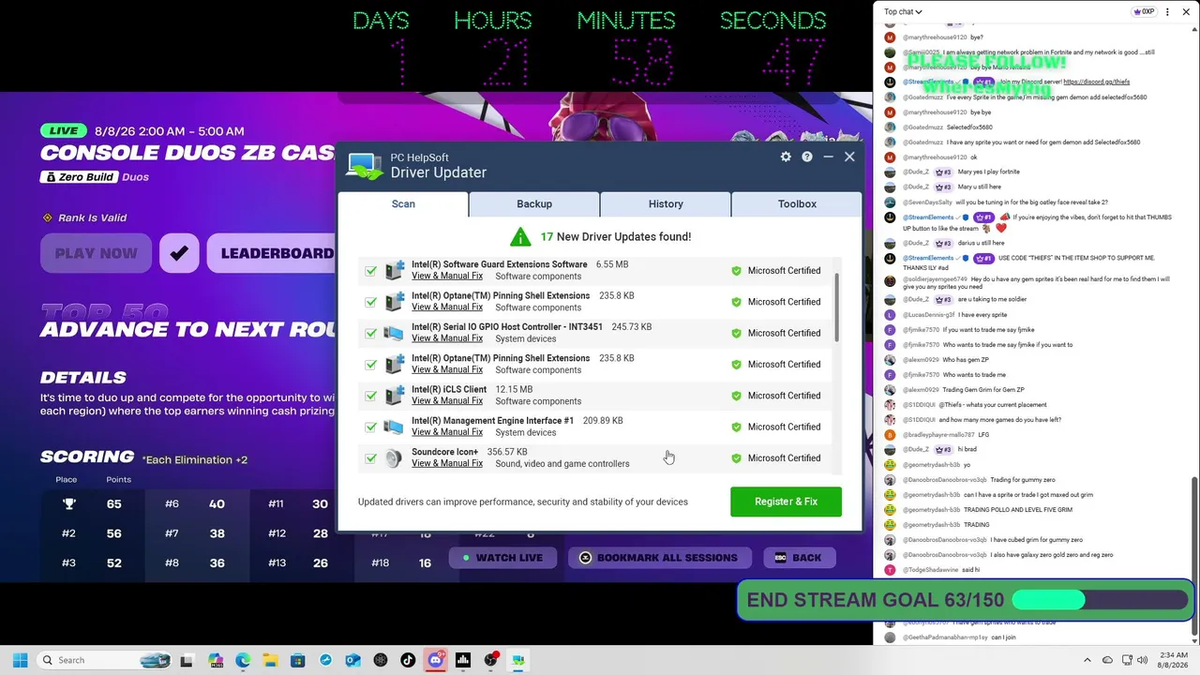Open Discord from the taskbar
The image size is (1200, 675).
point(435,660)
